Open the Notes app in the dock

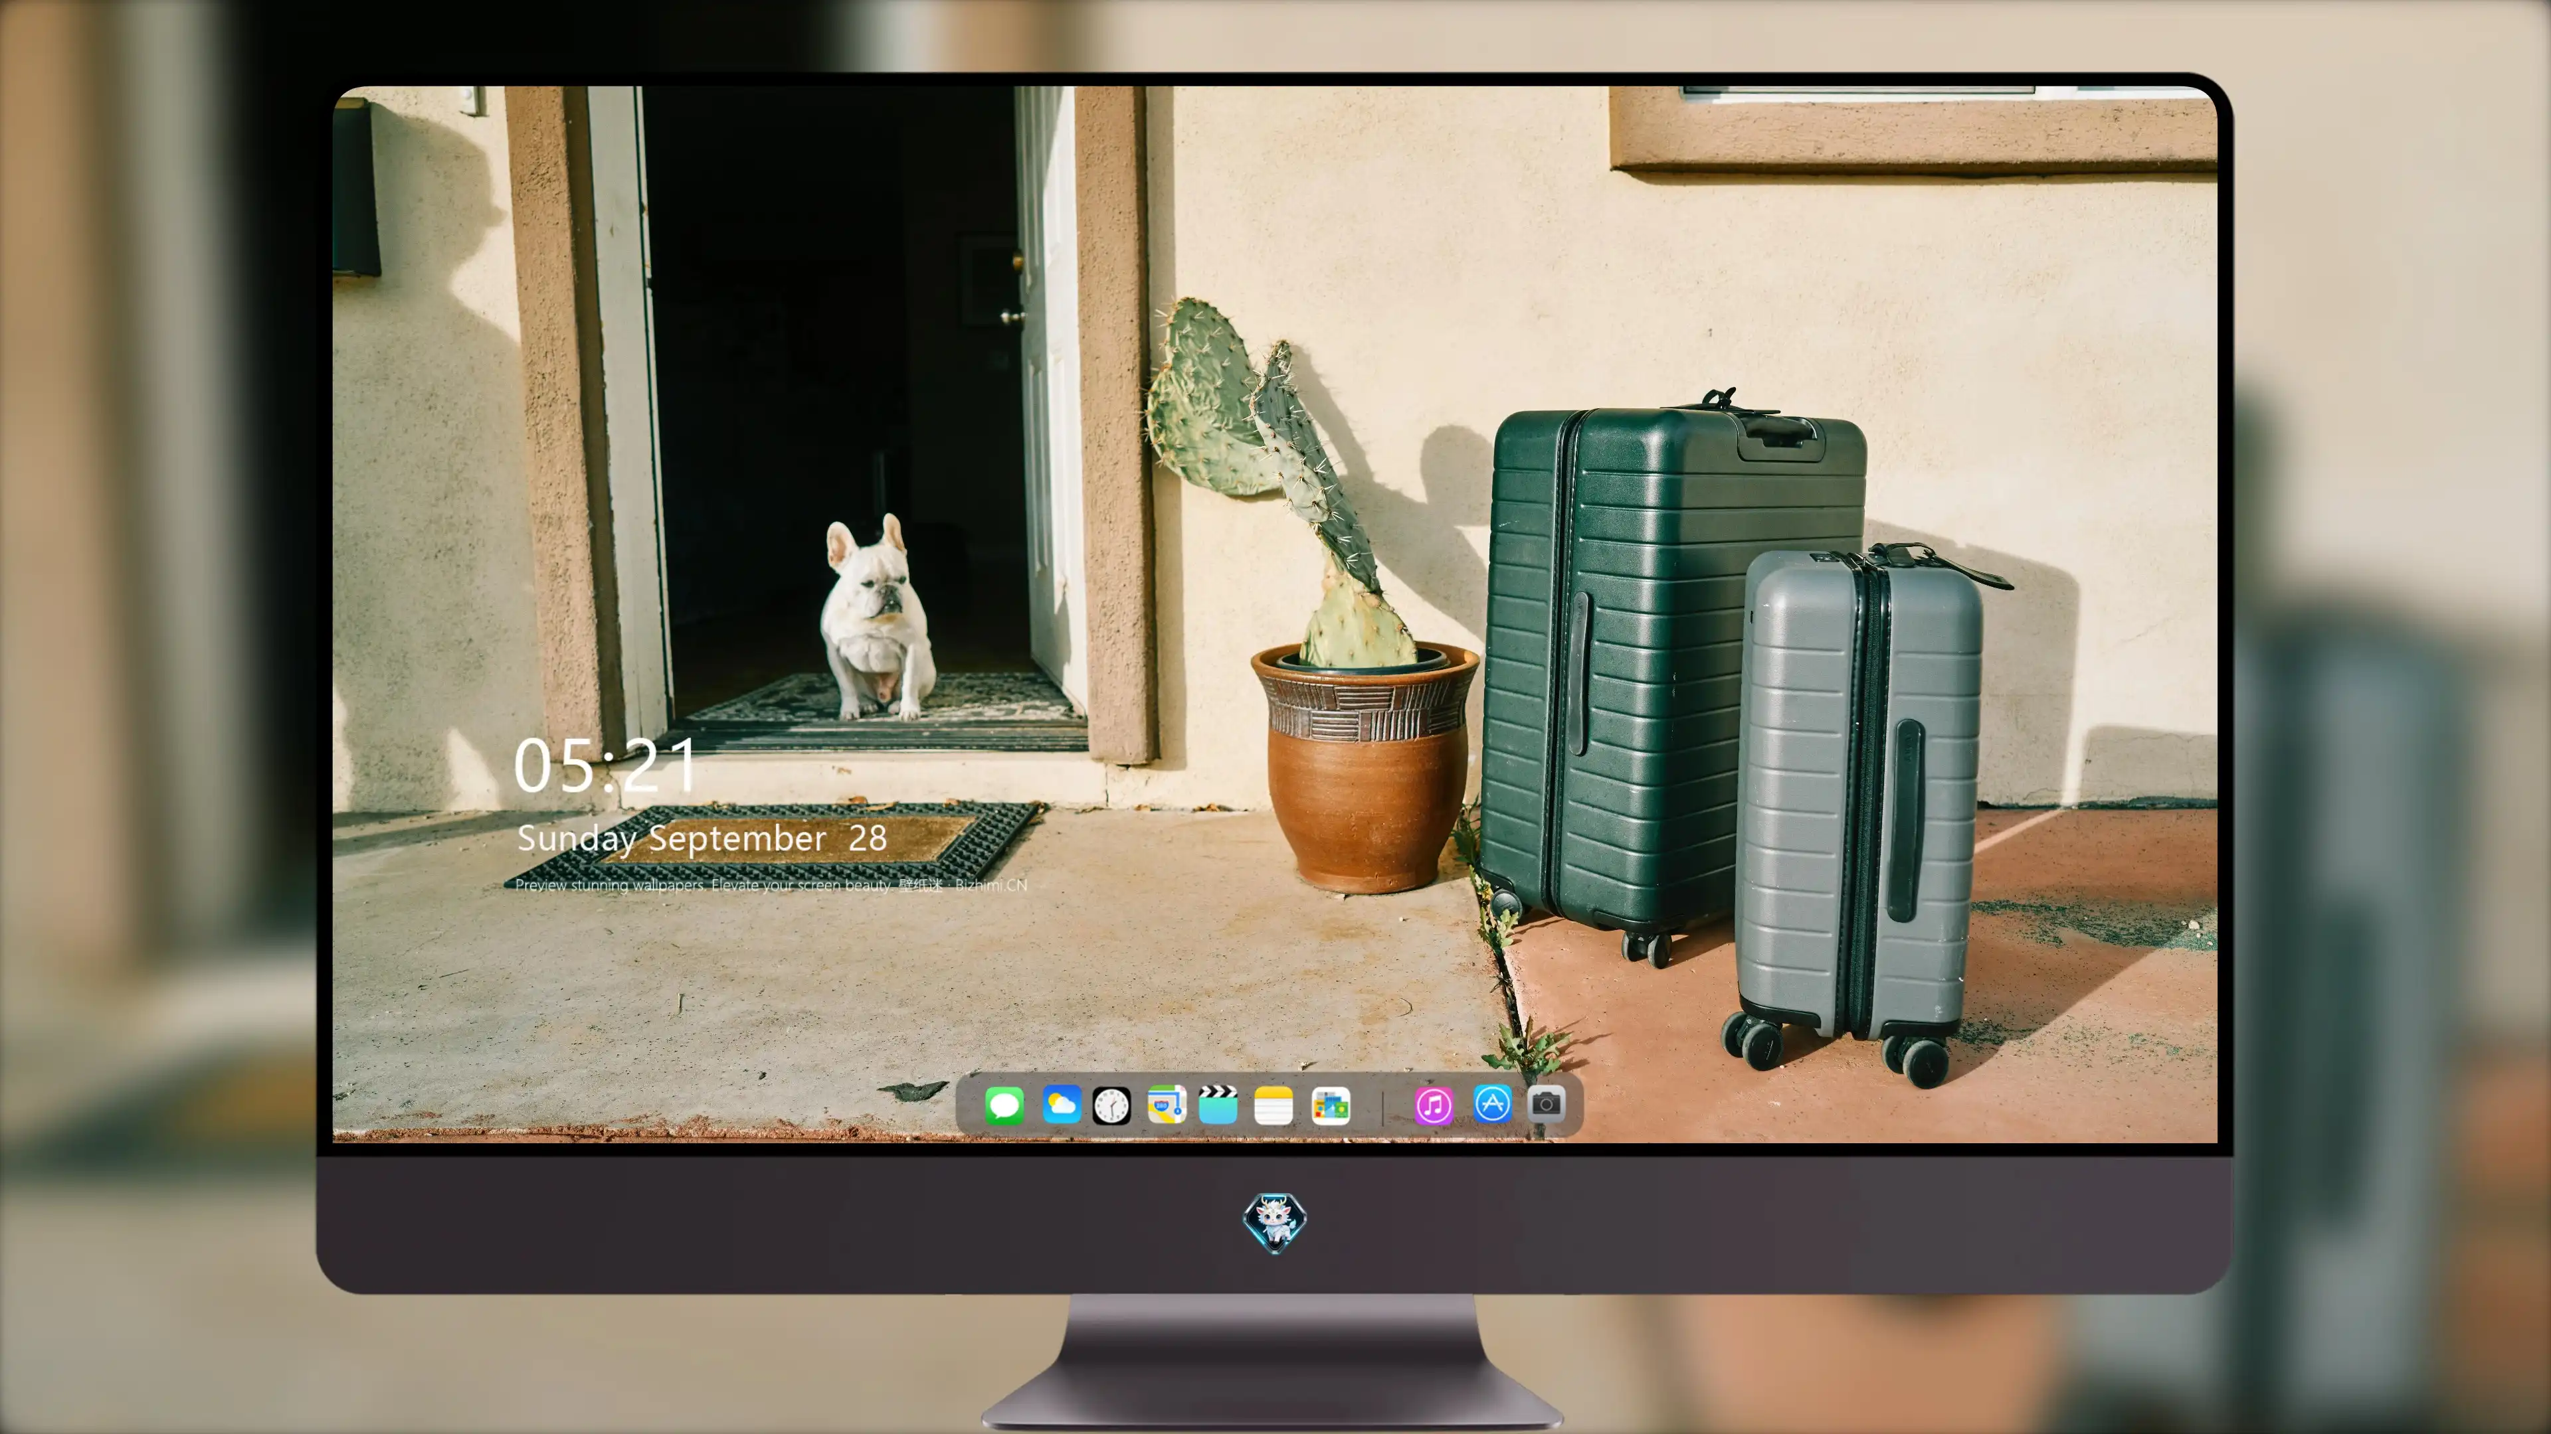click(x=1274, y=1105)
